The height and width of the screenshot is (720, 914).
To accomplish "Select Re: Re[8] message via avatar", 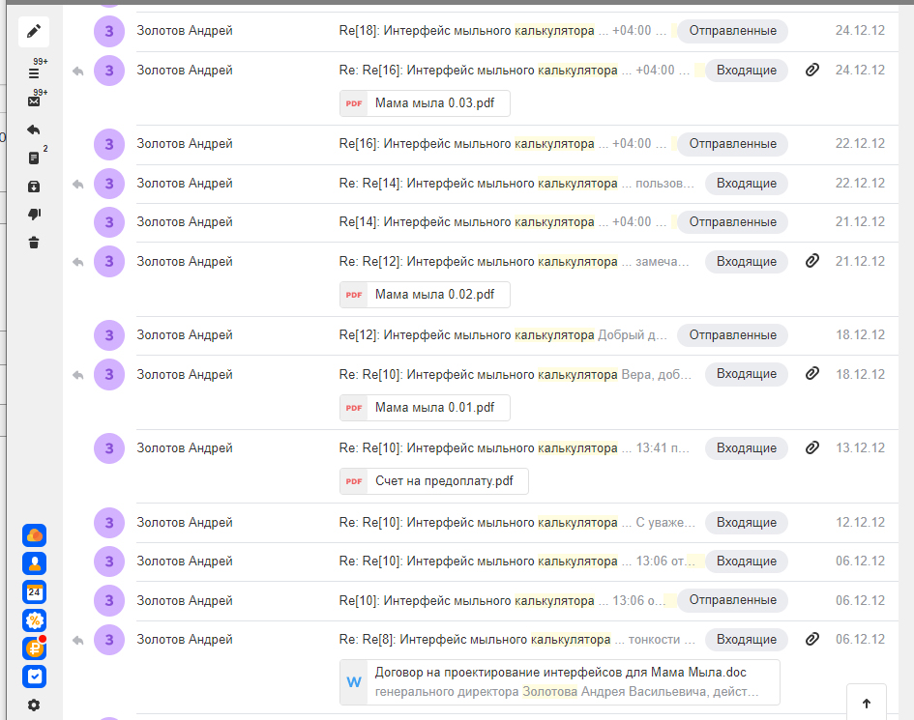I will pos(109,640).
